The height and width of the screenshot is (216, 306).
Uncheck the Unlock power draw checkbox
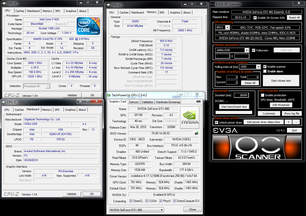click(217, 123)
